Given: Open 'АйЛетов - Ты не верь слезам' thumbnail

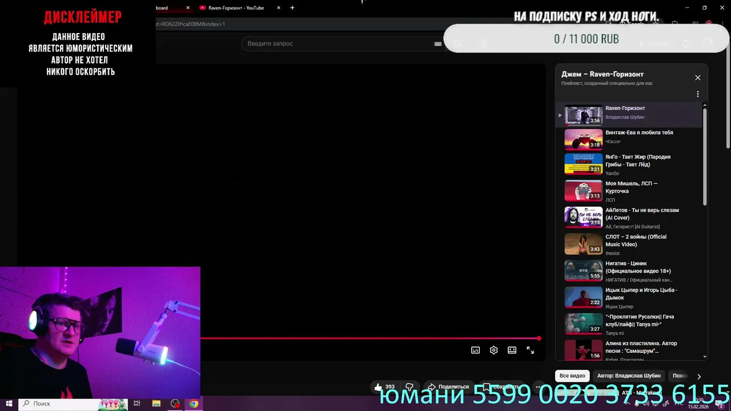Looking at the screenshot, I should (x=583, y=217).
